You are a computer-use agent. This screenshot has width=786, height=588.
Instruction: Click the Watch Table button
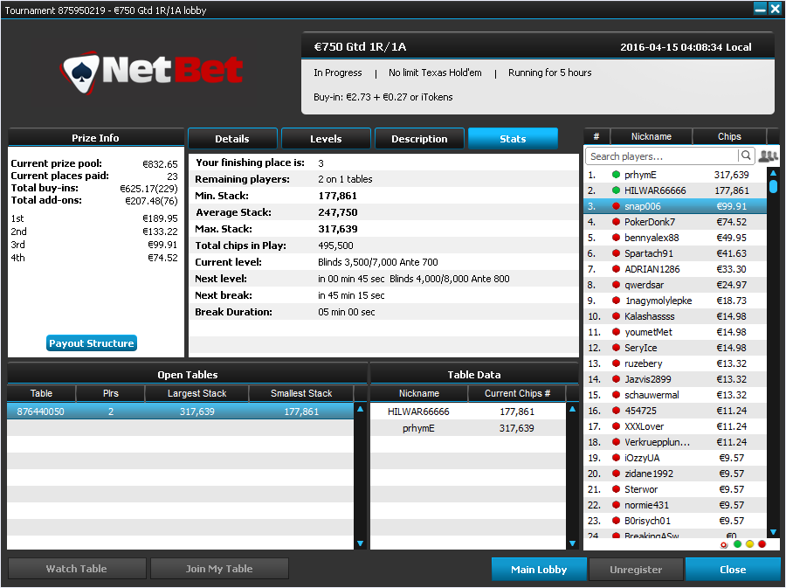77,569
